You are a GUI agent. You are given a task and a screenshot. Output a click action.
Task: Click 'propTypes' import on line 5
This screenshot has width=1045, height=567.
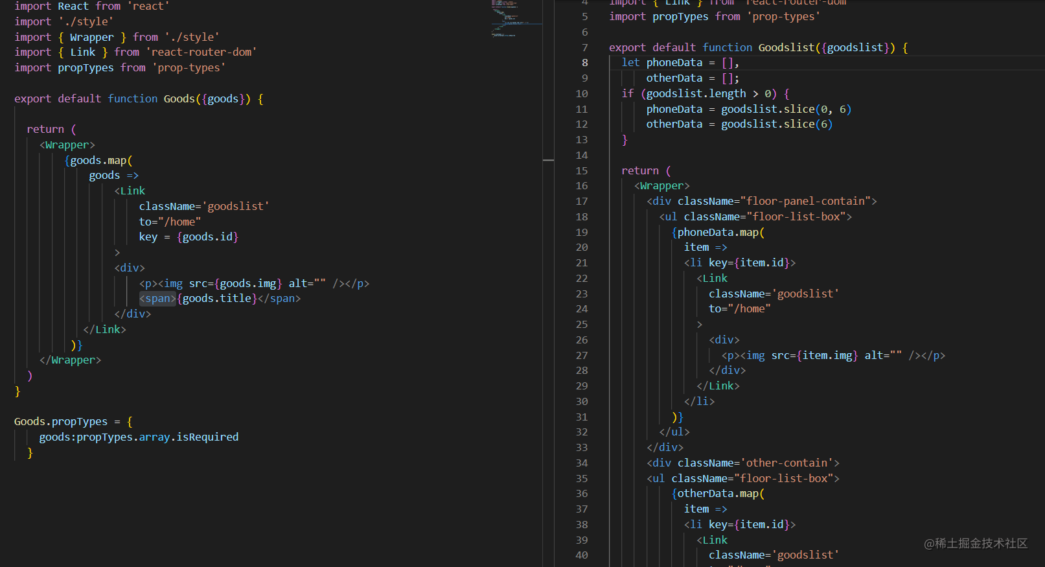click(x=680, y=16)
